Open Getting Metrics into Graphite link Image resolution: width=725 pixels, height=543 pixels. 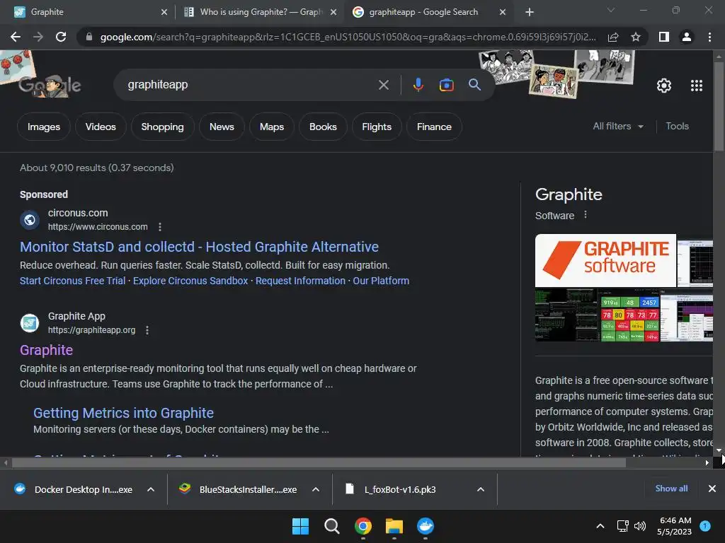coord(123,413)
